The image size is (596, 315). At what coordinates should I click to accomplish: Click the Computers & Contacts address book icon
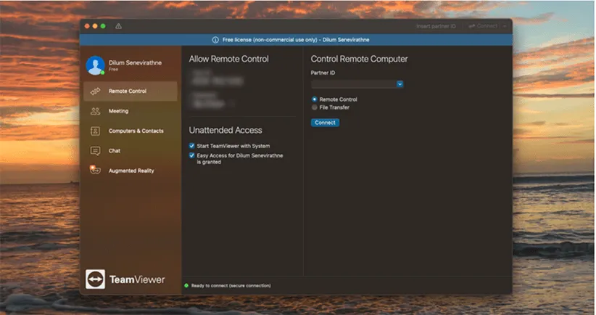click(95, 131)
